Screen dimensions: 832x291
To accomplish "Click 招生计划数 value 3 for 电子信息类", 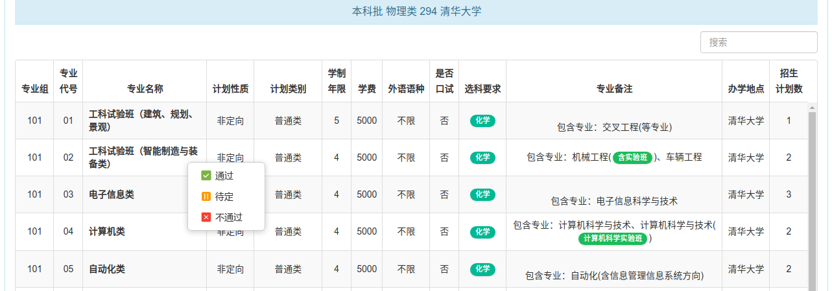I will click(x=789, y=194).
